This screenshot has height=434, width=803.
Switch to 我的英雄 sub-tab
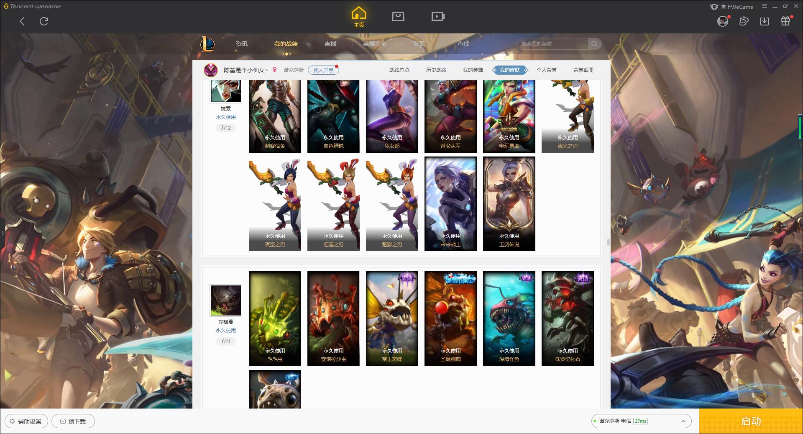coord(473,70)
